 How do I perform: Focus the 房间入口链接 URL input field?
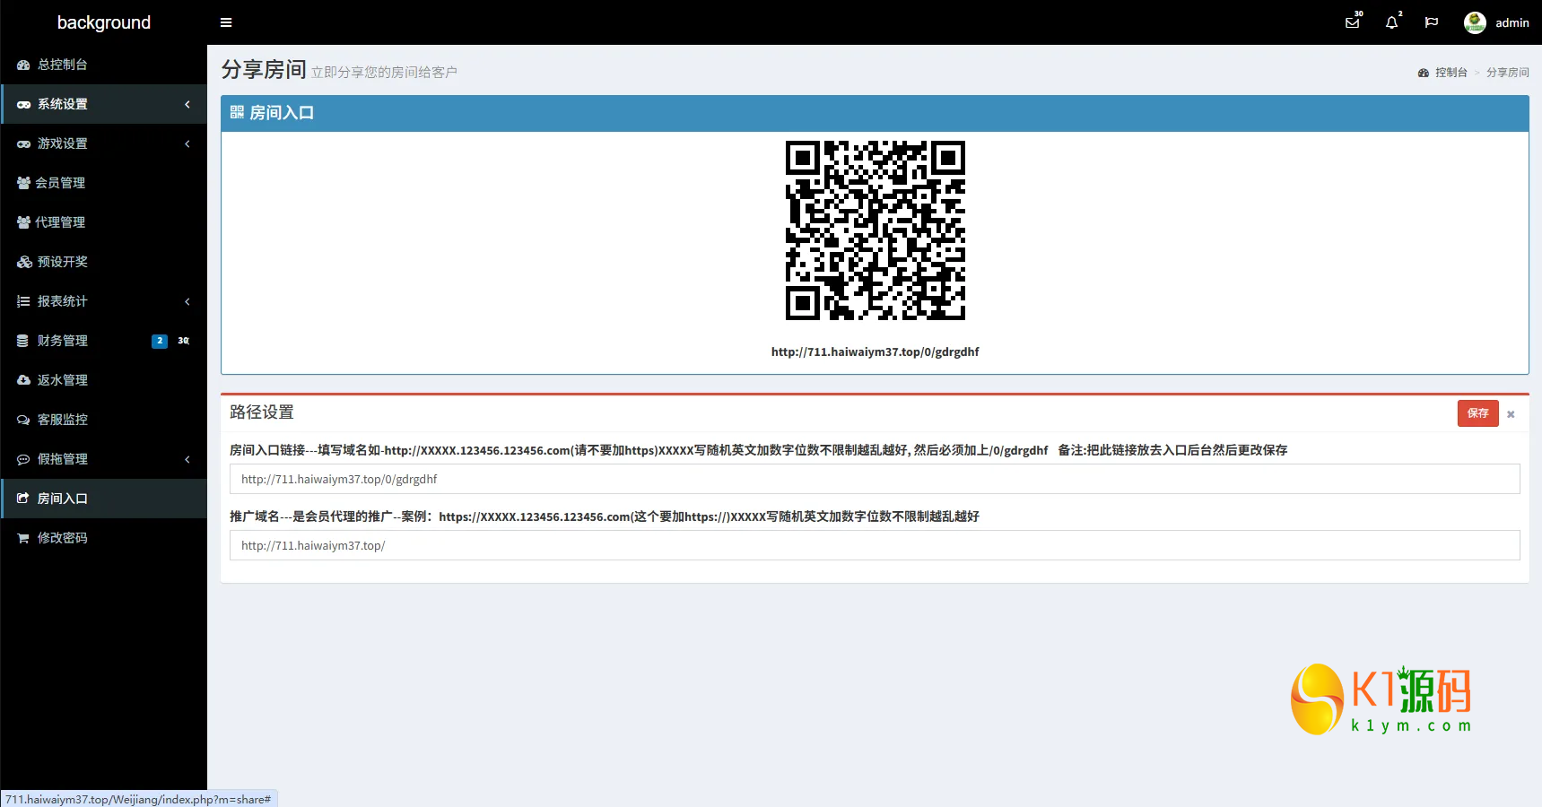click(x=875, y=479)
